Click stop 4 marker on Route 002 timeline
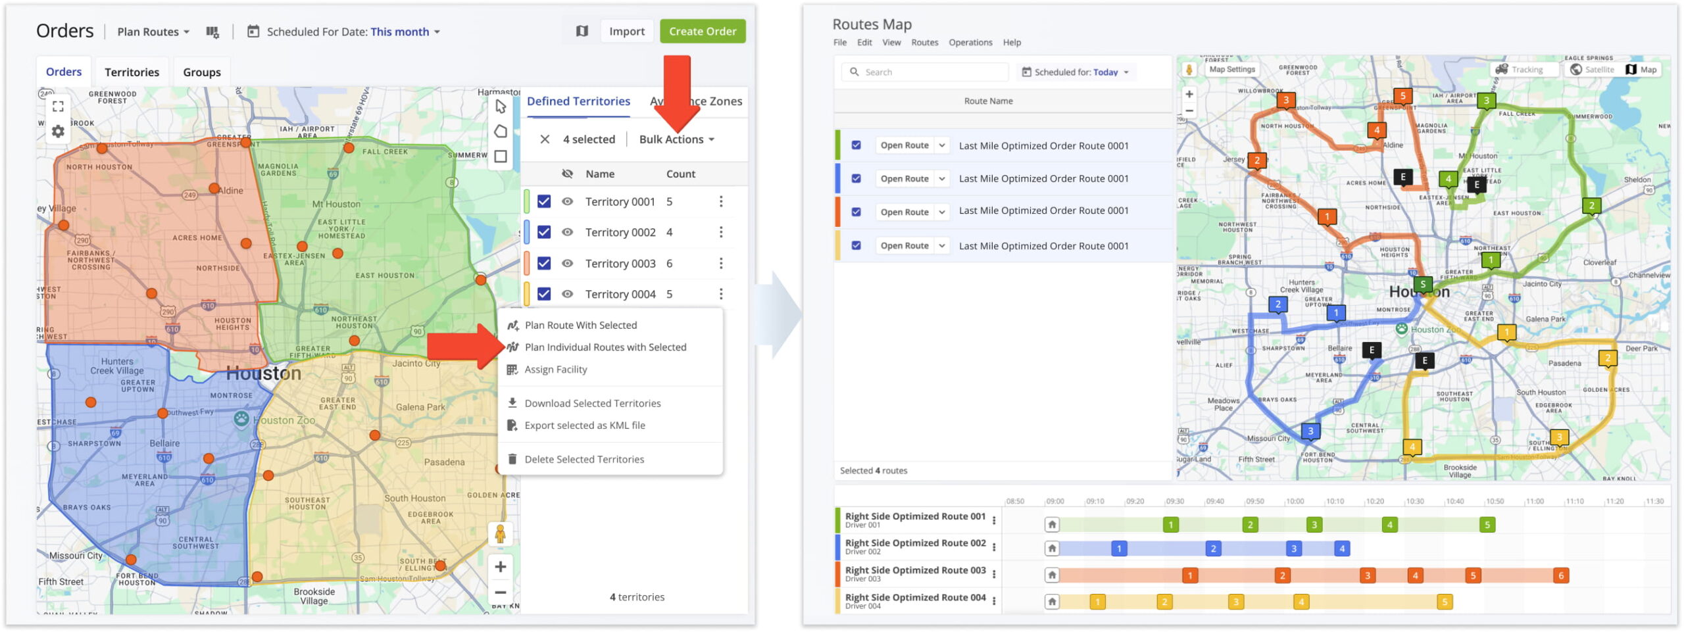Image resolution: width=1684 pixels, height=632 pixels. coord(1342,548)
